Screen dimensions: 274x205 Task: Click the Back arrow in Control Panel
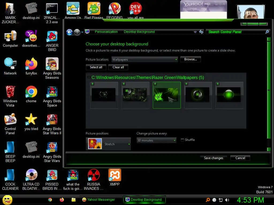69,32
